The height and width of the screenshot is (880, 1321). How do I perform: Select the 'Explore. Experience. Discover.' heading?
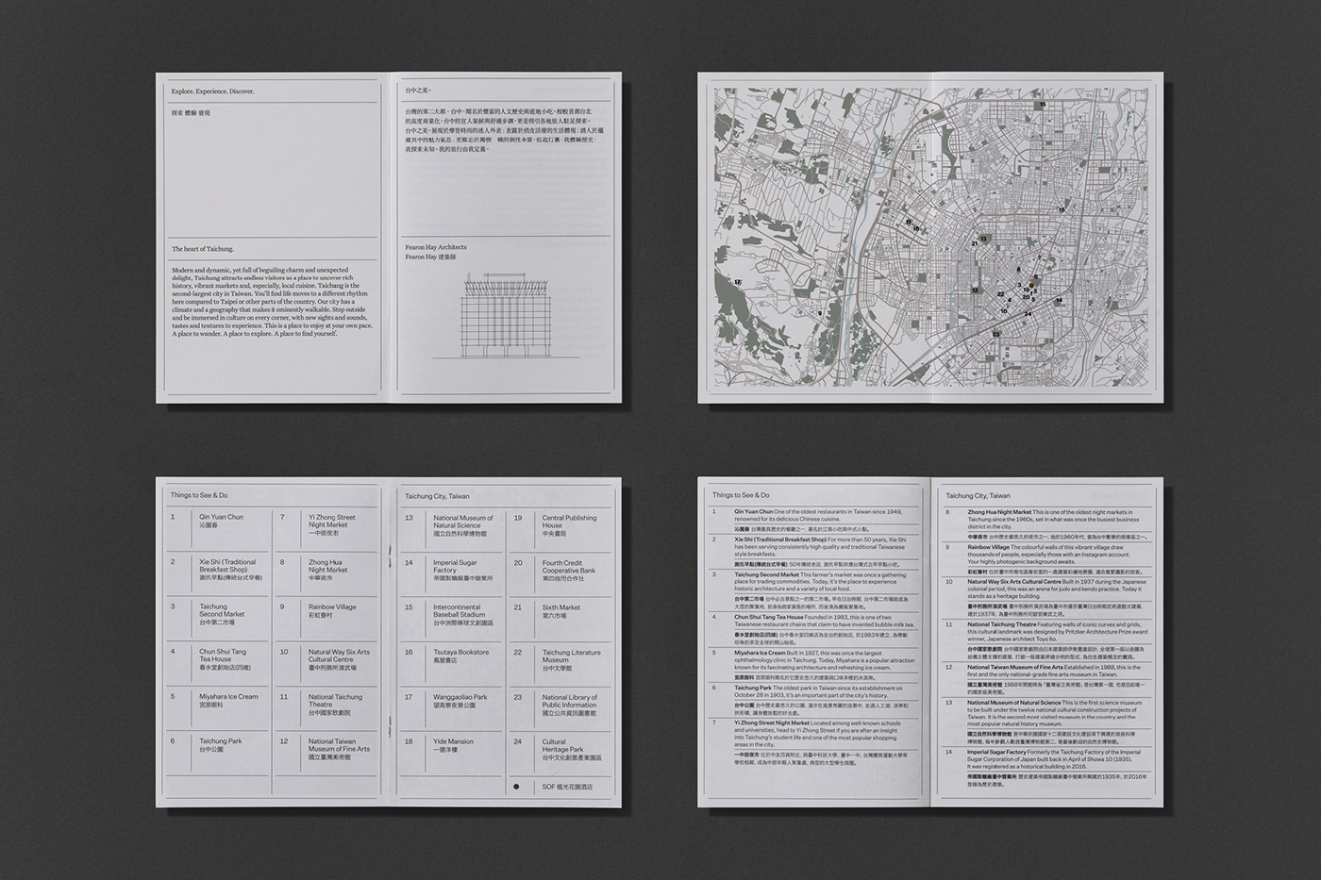213,91
